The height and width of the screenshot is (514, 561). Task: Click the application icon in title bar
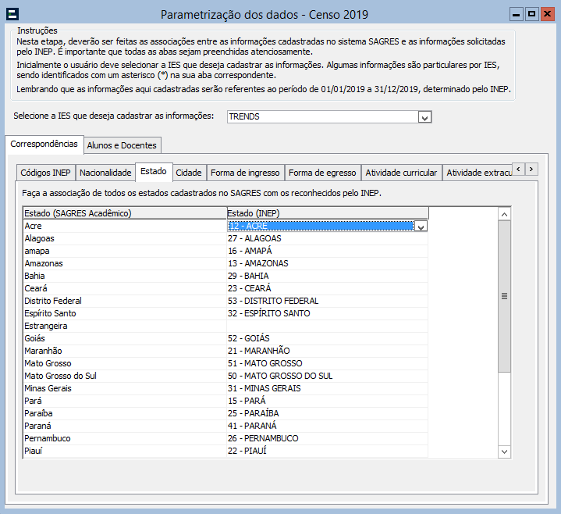12,14
